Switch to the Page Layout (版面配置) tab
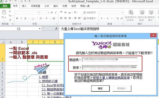This screenshot has height=98, width=159. click(x=36, y=6)
